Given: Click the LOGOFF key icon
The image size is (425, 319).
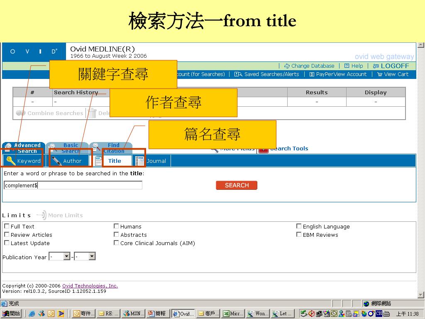Looking at the screenshot, I should (376, 66).
